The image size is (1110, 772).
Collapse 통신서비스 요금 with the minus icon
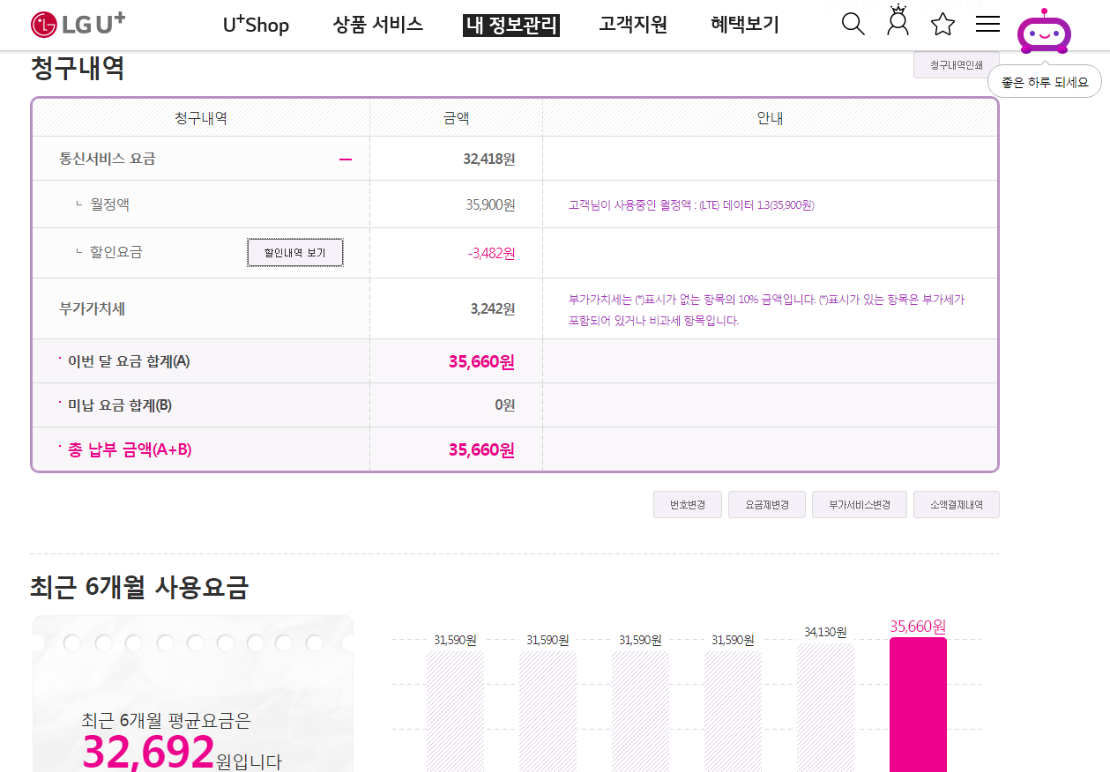(x=346, y=160)
